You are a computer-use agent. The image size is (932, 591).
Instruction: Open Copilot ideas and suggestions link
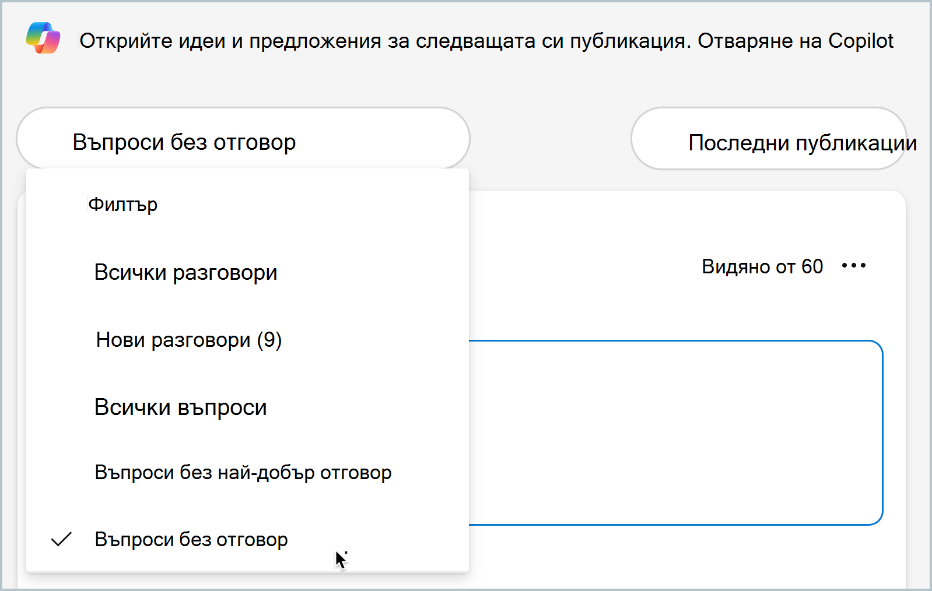click(486, 41)
